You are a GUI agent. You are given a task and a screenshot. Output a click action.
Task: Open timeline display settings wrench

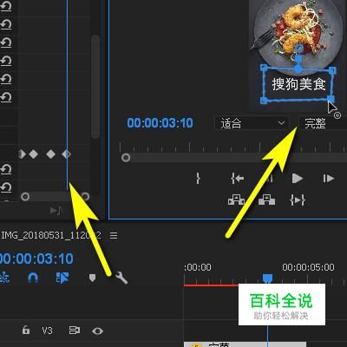(121, 278)
